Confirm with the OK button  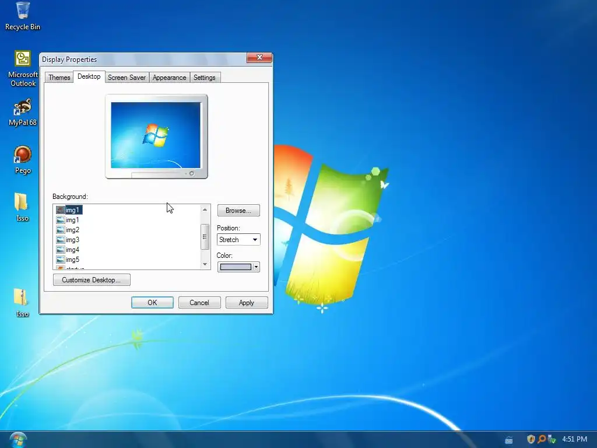tap(152, 303)
